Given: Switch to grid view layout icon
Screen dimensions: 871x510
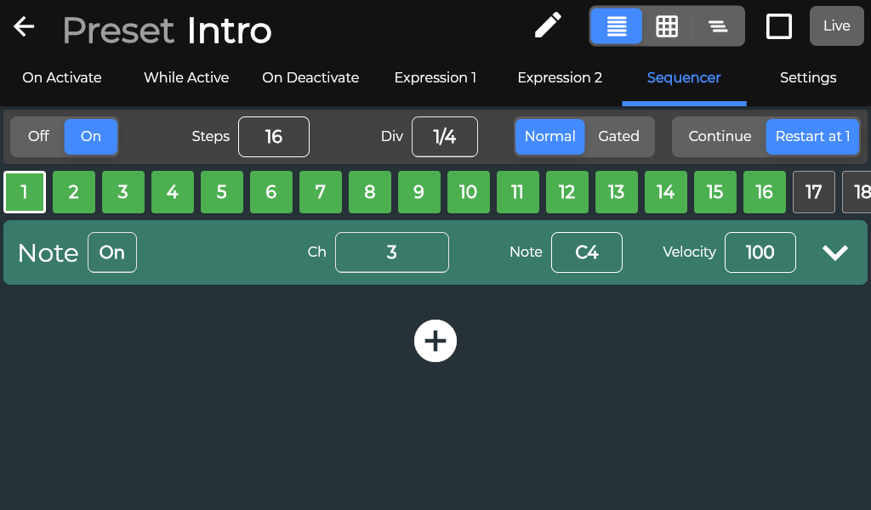Looking at the screenshot, I should click(x=667, y=26).
